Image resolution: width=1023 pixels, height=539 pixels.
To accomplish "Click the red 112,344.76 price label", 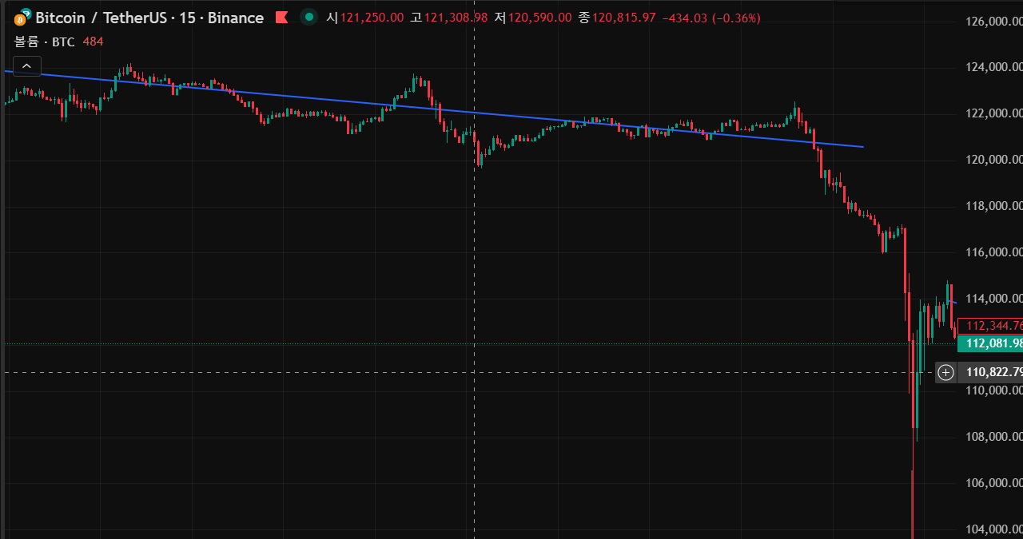I will pos(993,326).
